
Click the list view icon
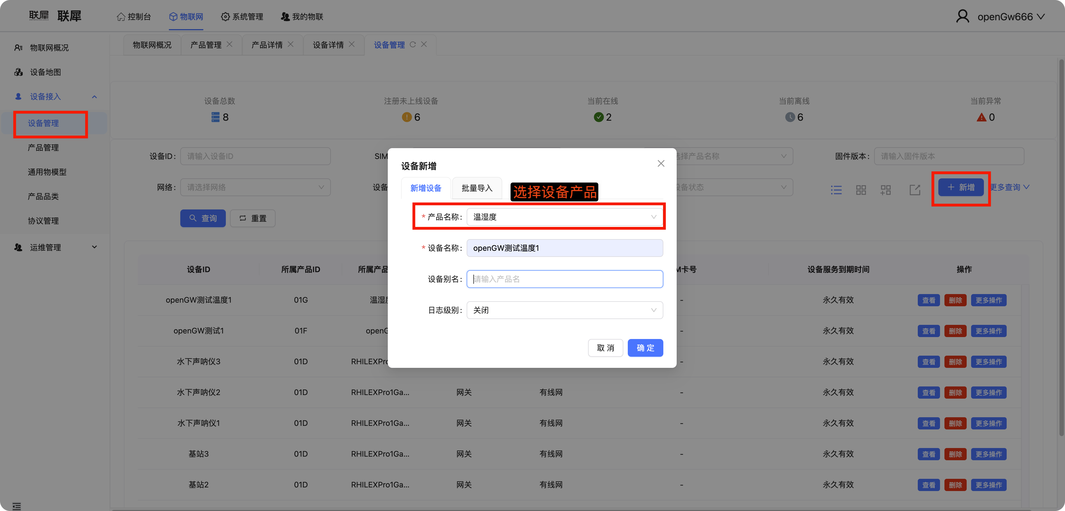tap(836, 190)
